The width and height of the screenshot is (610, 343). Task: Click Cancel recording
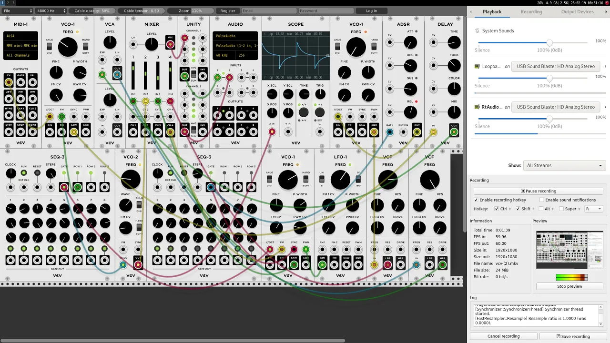click(503, 336)
